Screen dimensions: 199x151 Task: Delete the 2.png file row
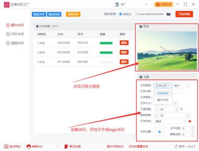point(124,52)
